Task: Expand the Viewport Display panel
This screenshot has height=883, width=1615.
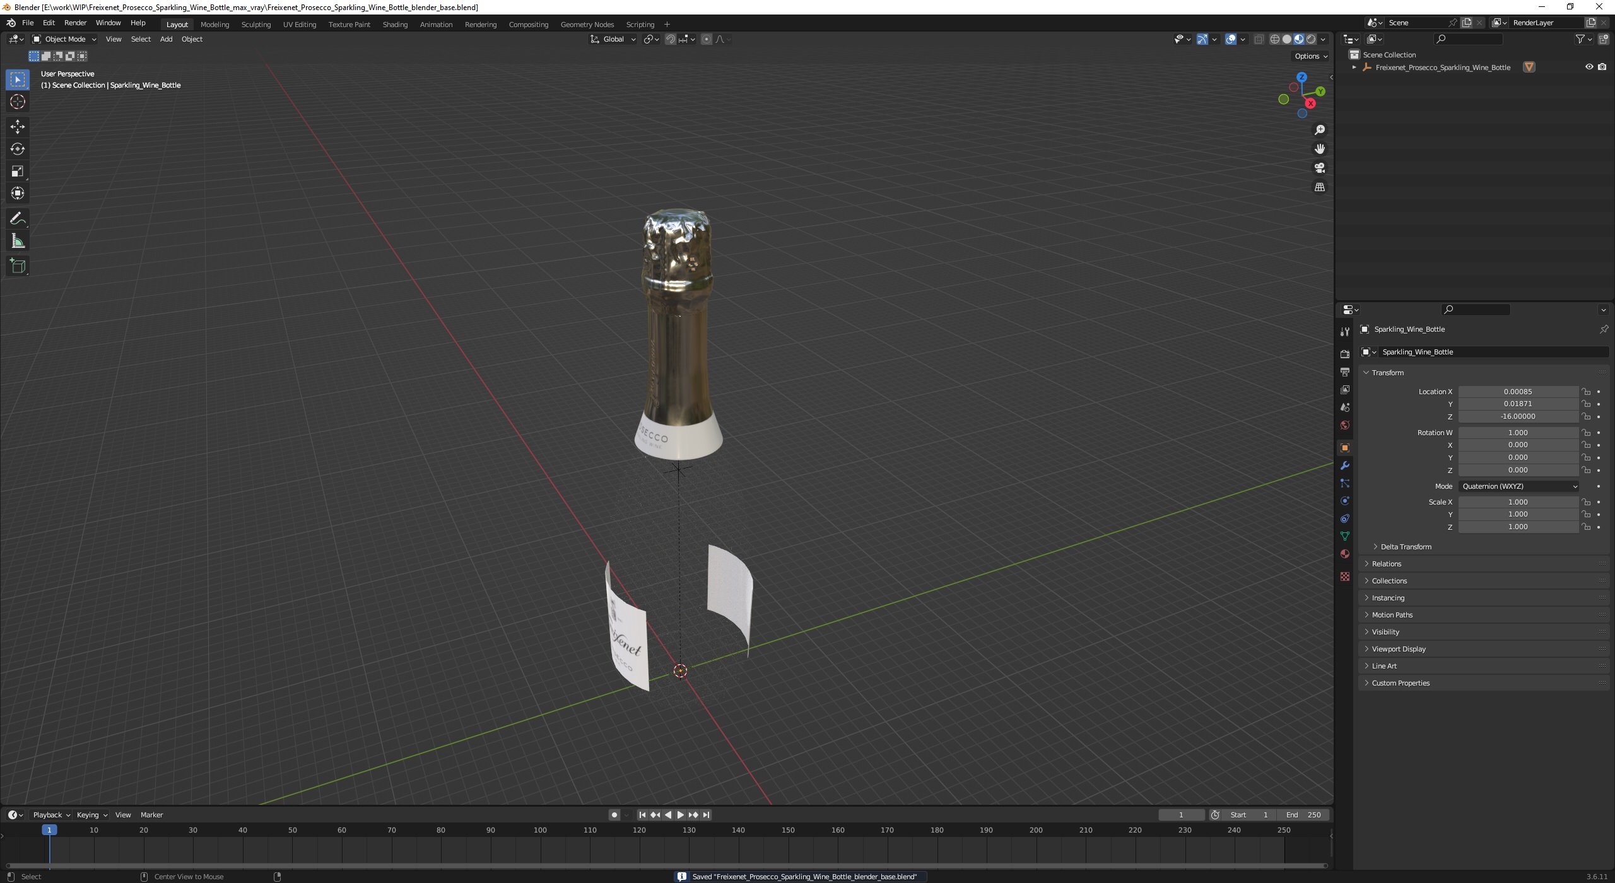Action: point(1399,649)
